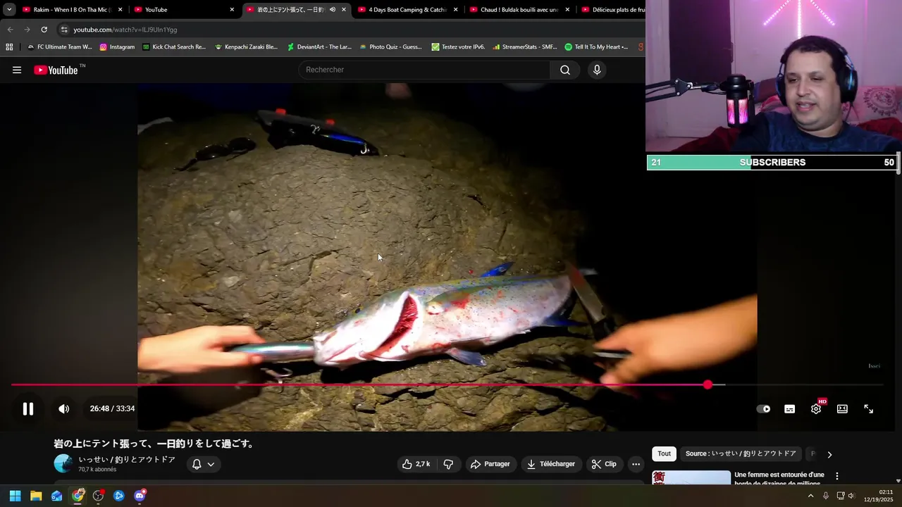Open DeviantArt bookmark
Image resolution: width=902 pixels, height=507 pixels.
(319, 47)
